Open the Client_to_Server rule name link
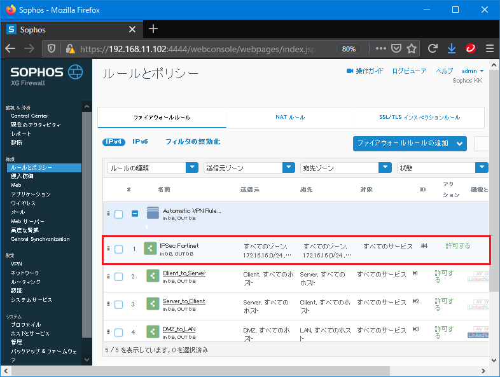Image resolution: width=500 pixels, height=377 pixels. click(184, 273)
